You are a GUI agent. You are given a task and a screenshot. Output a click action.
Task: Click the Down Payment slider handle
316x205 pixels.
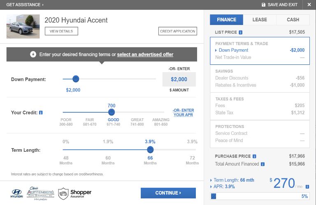(x=76, y=79)
